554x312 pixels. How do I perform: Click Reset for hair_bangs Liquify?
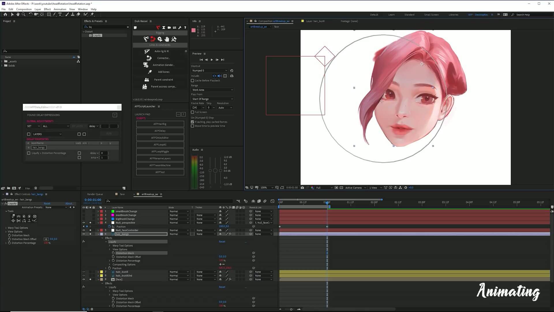(222, 242)
